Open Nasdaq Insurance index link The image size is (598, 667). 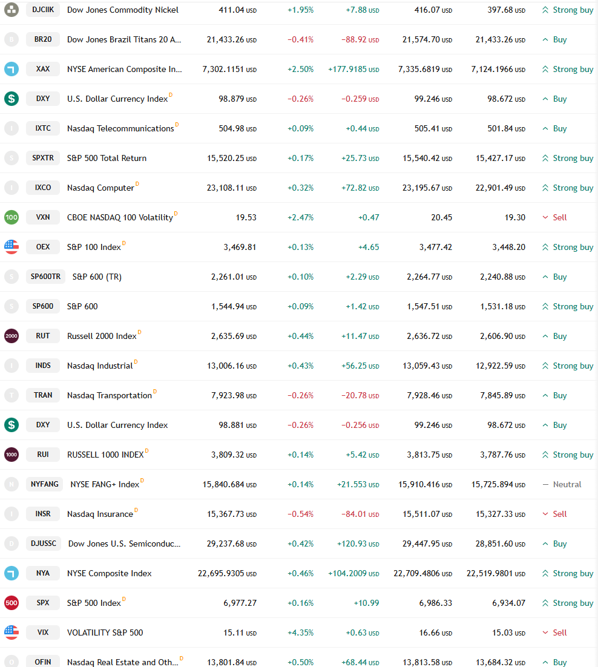[100, 514]
